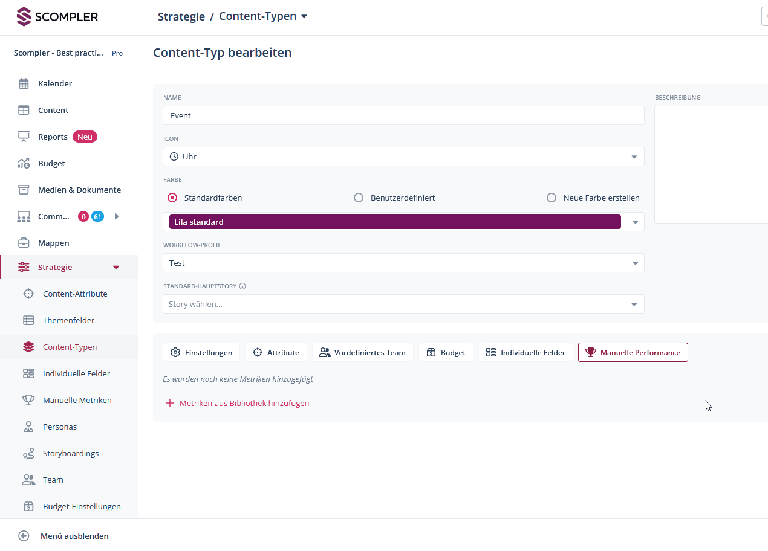Click the Content-Attribute crosshair icon

(x=28, y=294)
